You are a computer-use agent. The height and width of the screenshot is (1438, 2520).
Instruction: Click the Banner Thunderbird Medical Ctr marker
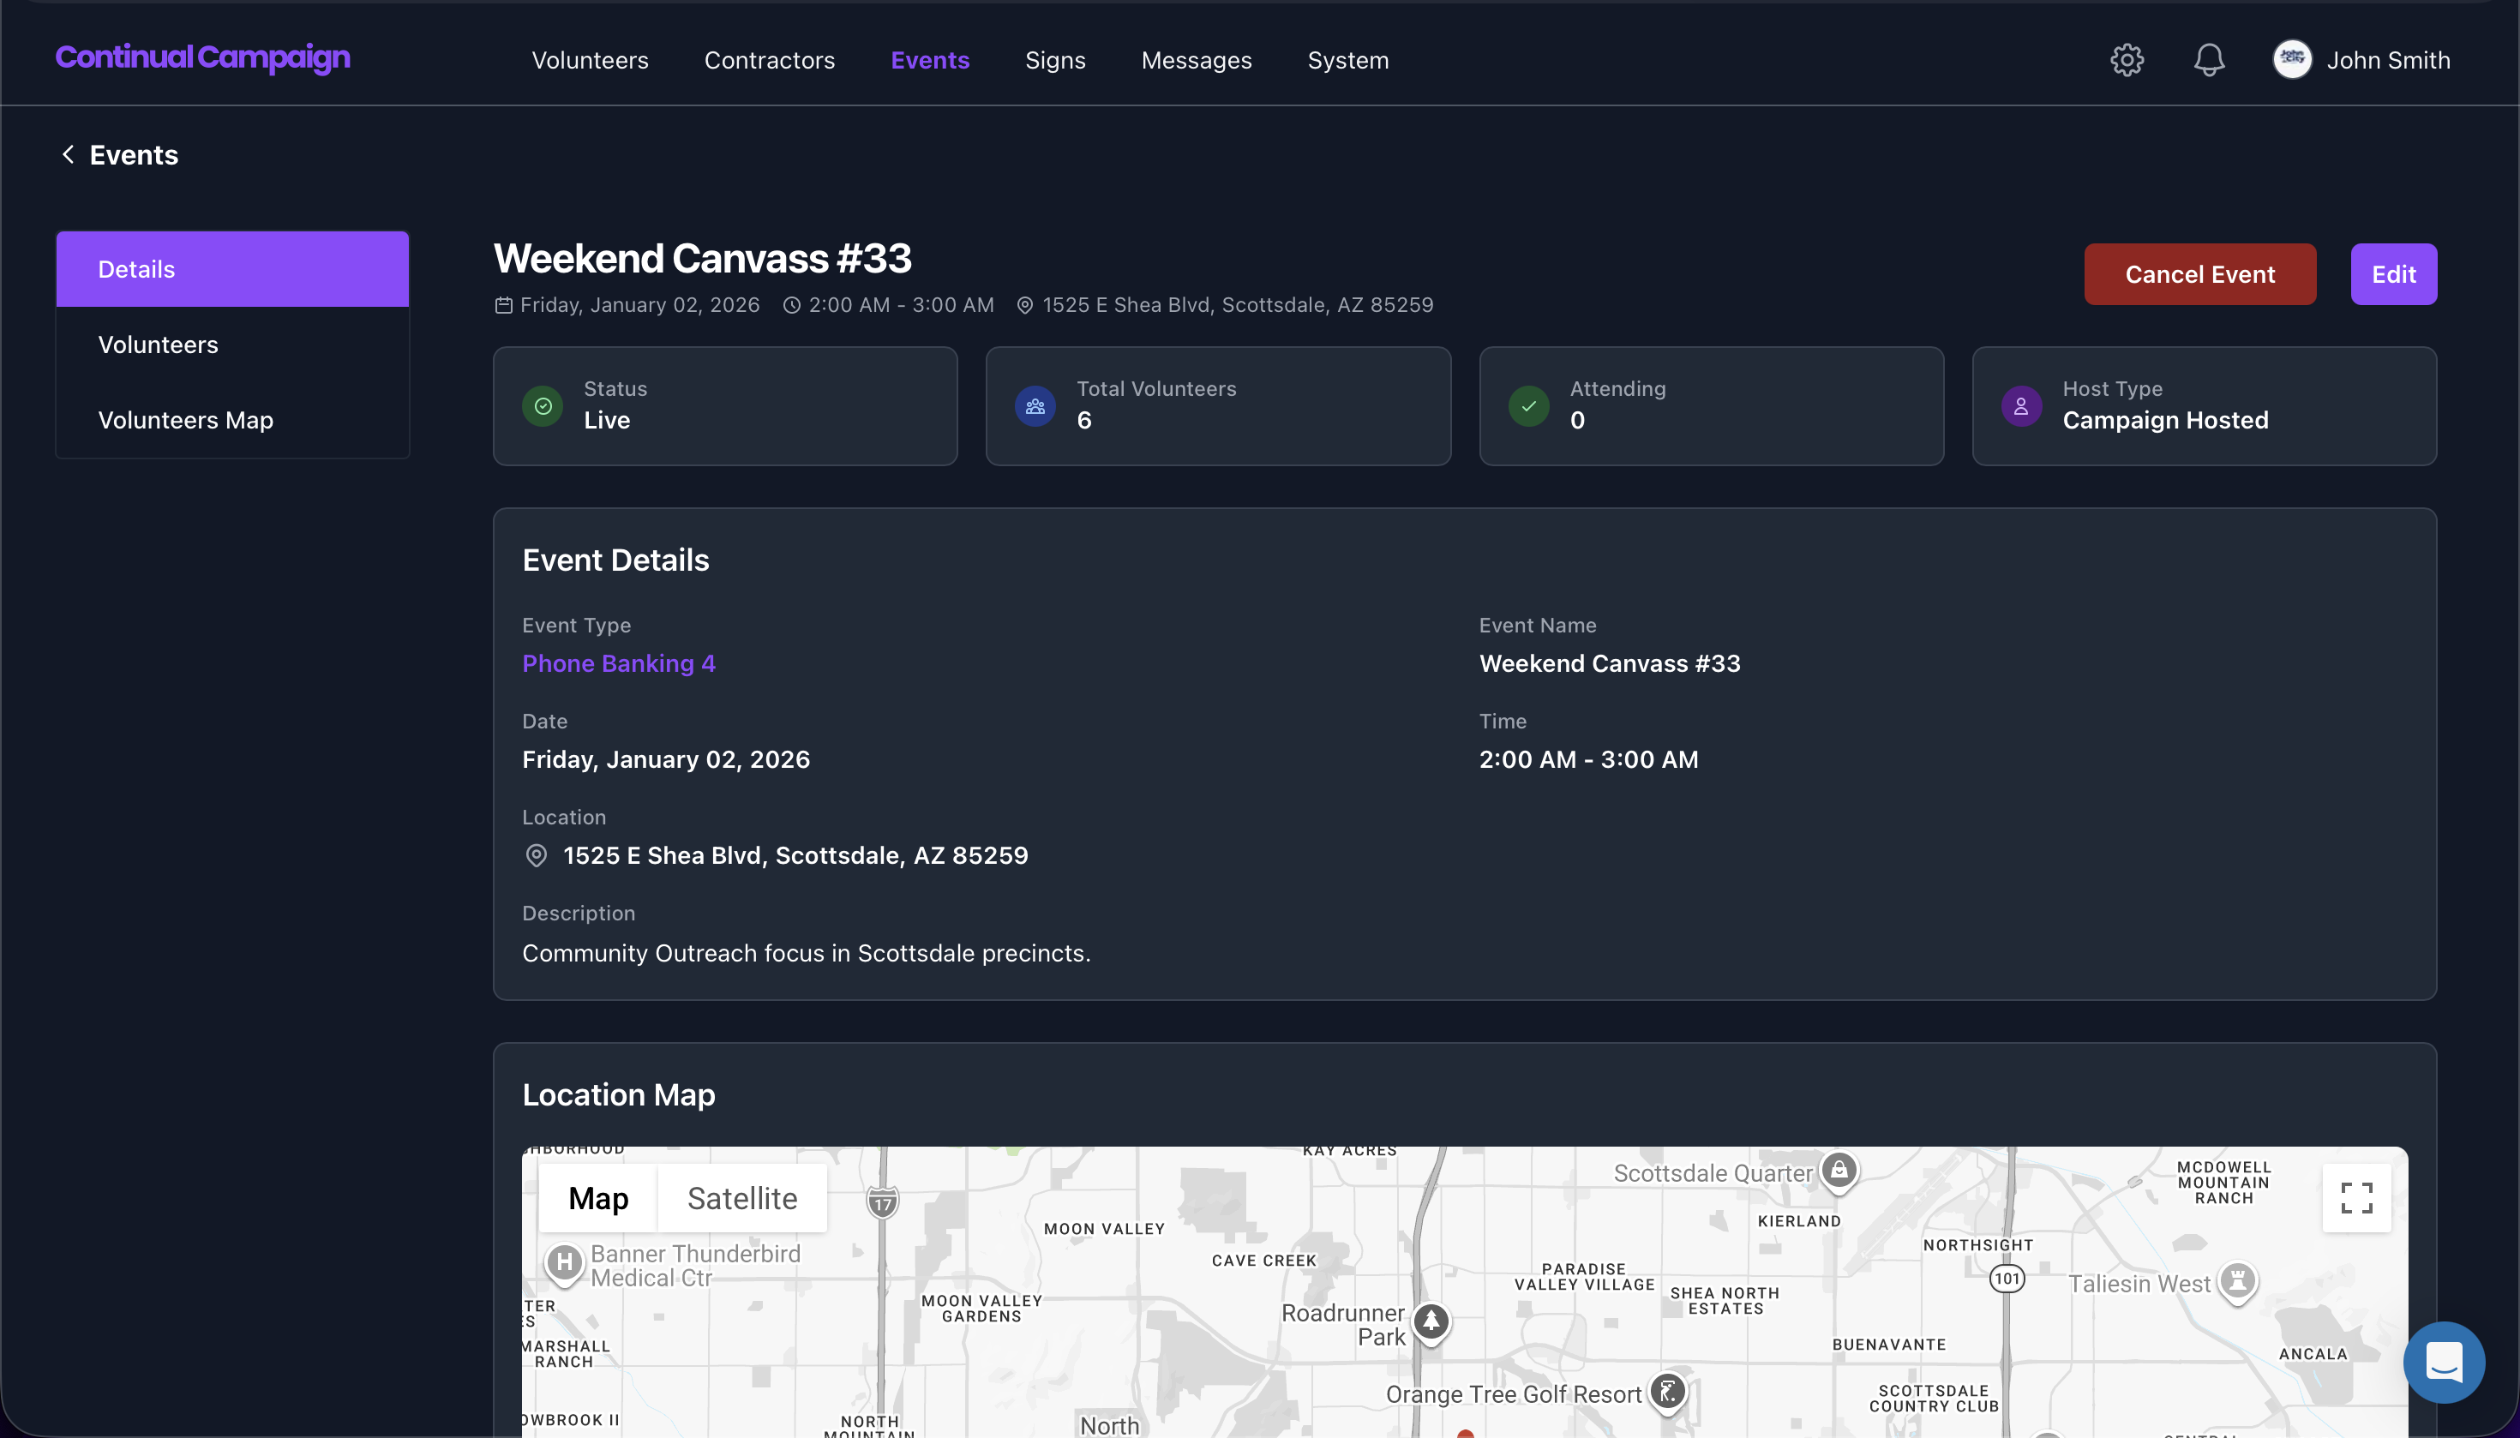[x=564, y=1262]
